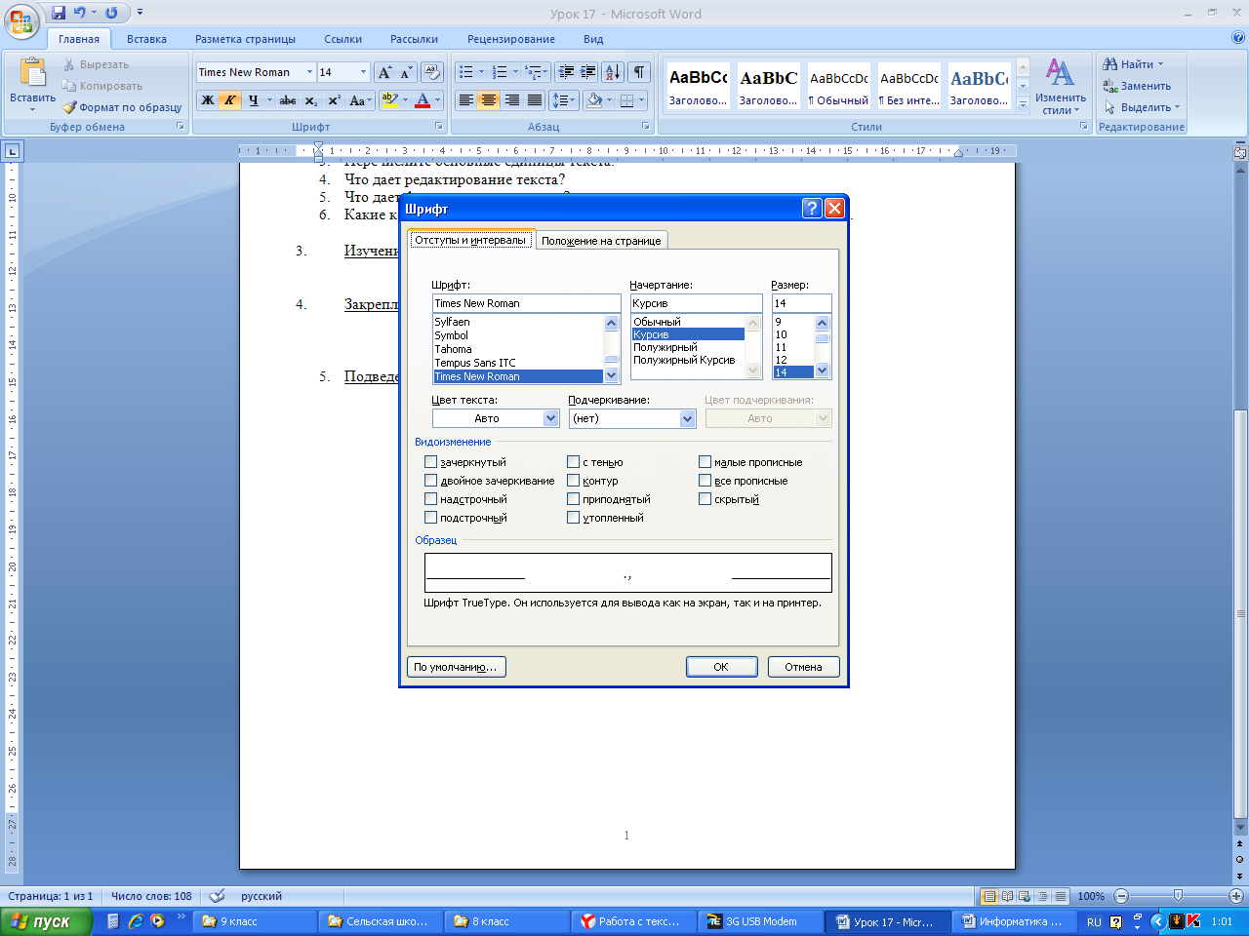
Task: Switch to Положение на странице tab
Action: pos(601,241)
